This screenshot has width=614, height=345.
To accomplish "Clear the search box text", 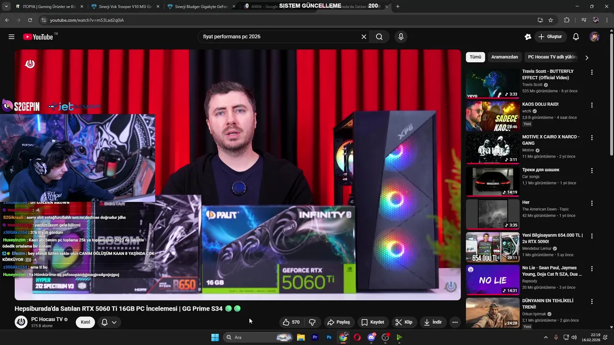I will (364, 37).
